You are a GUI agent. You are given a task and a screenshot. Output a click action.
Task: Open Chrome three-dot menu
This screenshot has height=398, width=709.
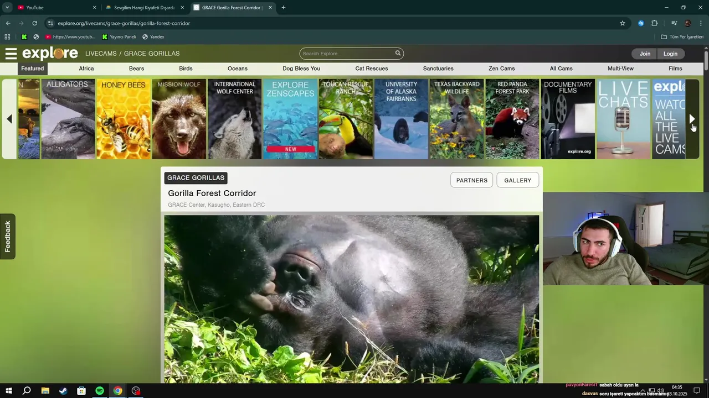[701, 23]
